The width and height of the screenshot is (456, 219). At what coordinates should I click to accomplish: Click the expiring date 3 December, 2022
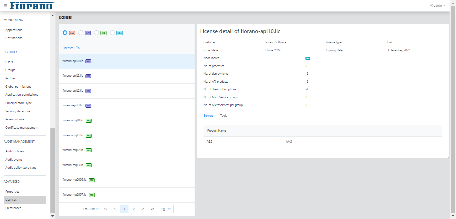pyautogui.click(x=399, y=50)
